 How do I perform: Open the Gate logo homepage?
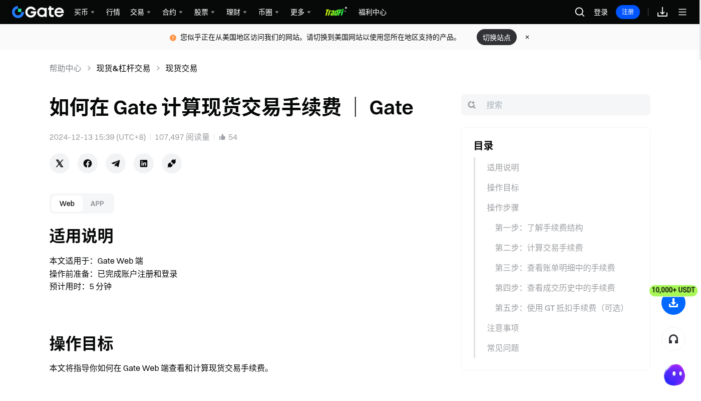tap(38, 12)
